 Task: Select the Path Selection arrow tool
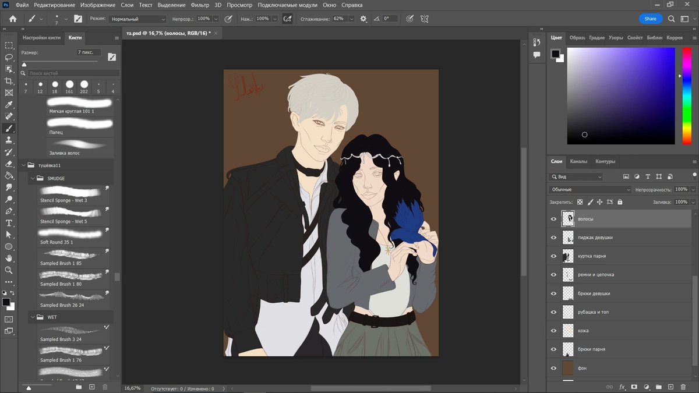[9, 235]
